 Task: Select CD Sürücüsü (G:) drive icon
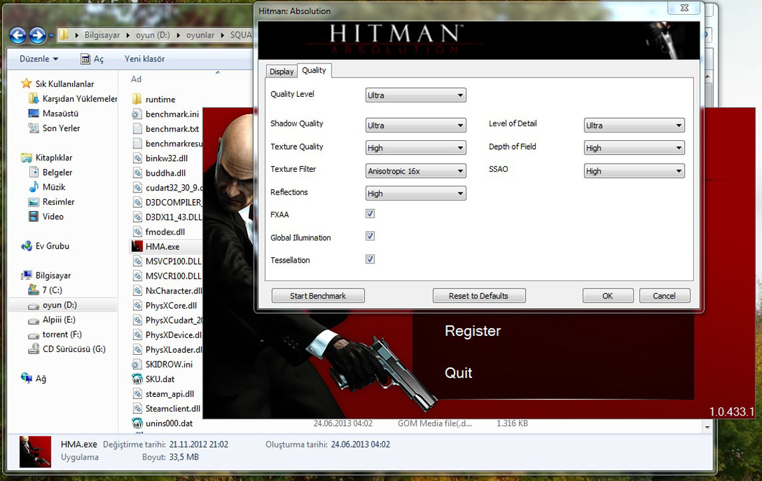point(33,349)
